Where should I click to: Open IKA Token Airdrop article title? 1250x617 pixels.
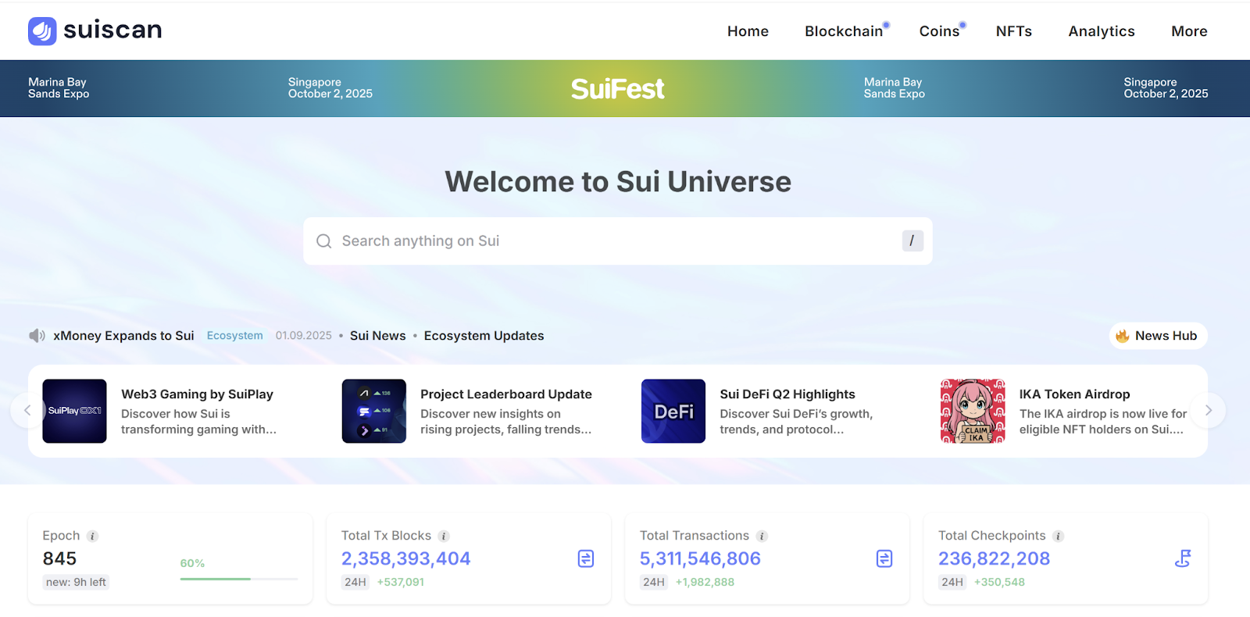[x=1074, y=394]
